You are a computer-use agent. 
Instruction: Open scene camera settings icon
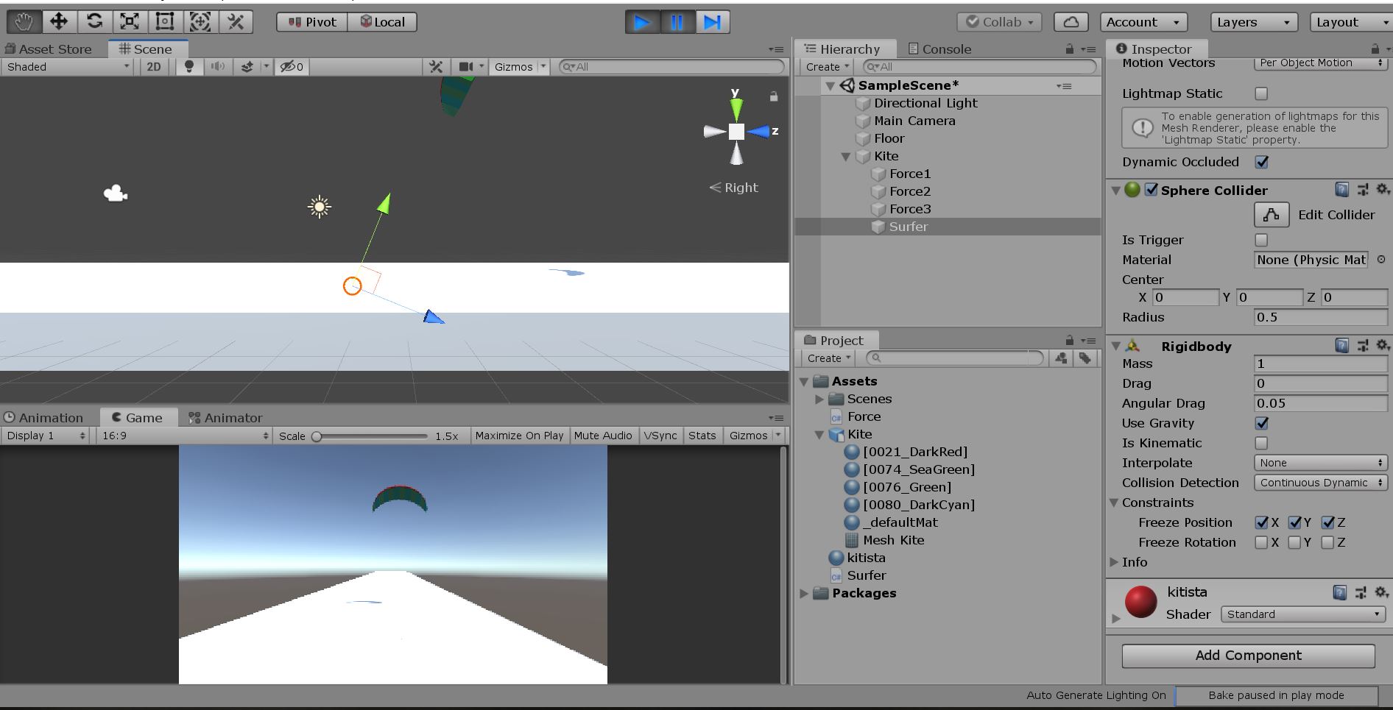pyautogui.click(x=465, y=66)
